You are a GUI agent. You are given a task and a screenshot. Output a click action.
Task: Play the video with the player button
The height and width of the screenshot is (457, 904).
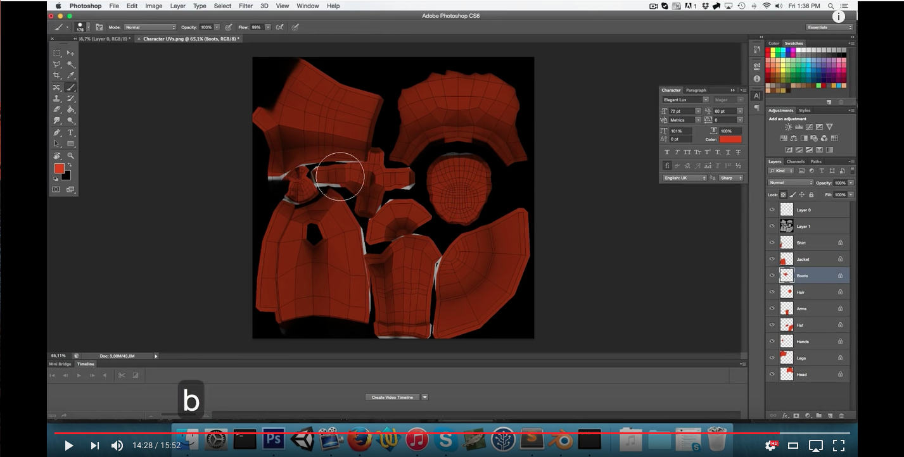69,446
